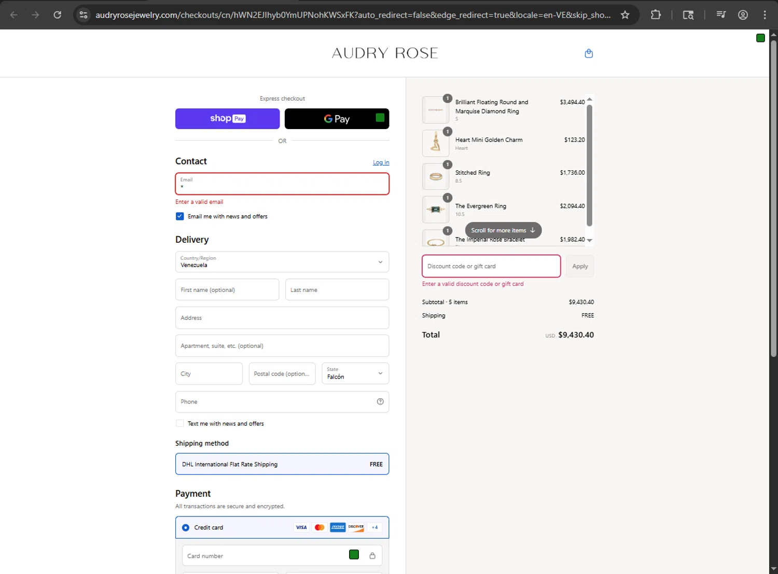Click the Heart Mini Golden Charm price $123.20
Viewport: 778px width, 574px height.
click(575, 139)
